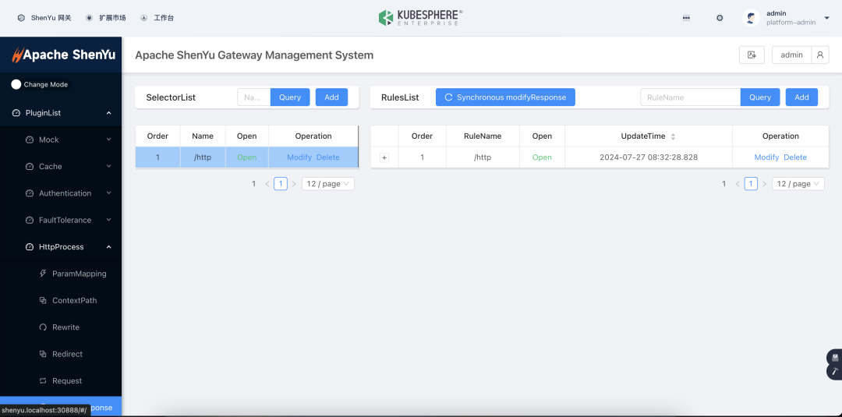Focus the selector Name search field
The width and height of the screenshot is (842, 417).
pos(254,97)
